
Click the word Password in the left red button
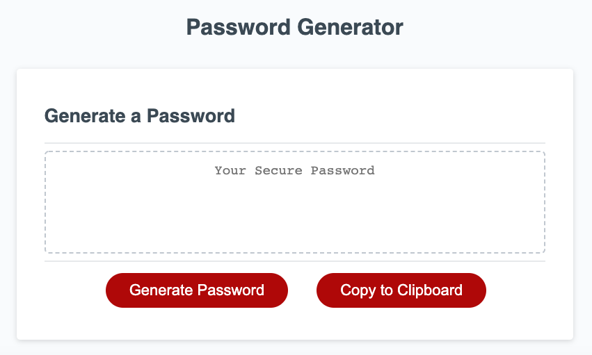click(x=231, y=290)
